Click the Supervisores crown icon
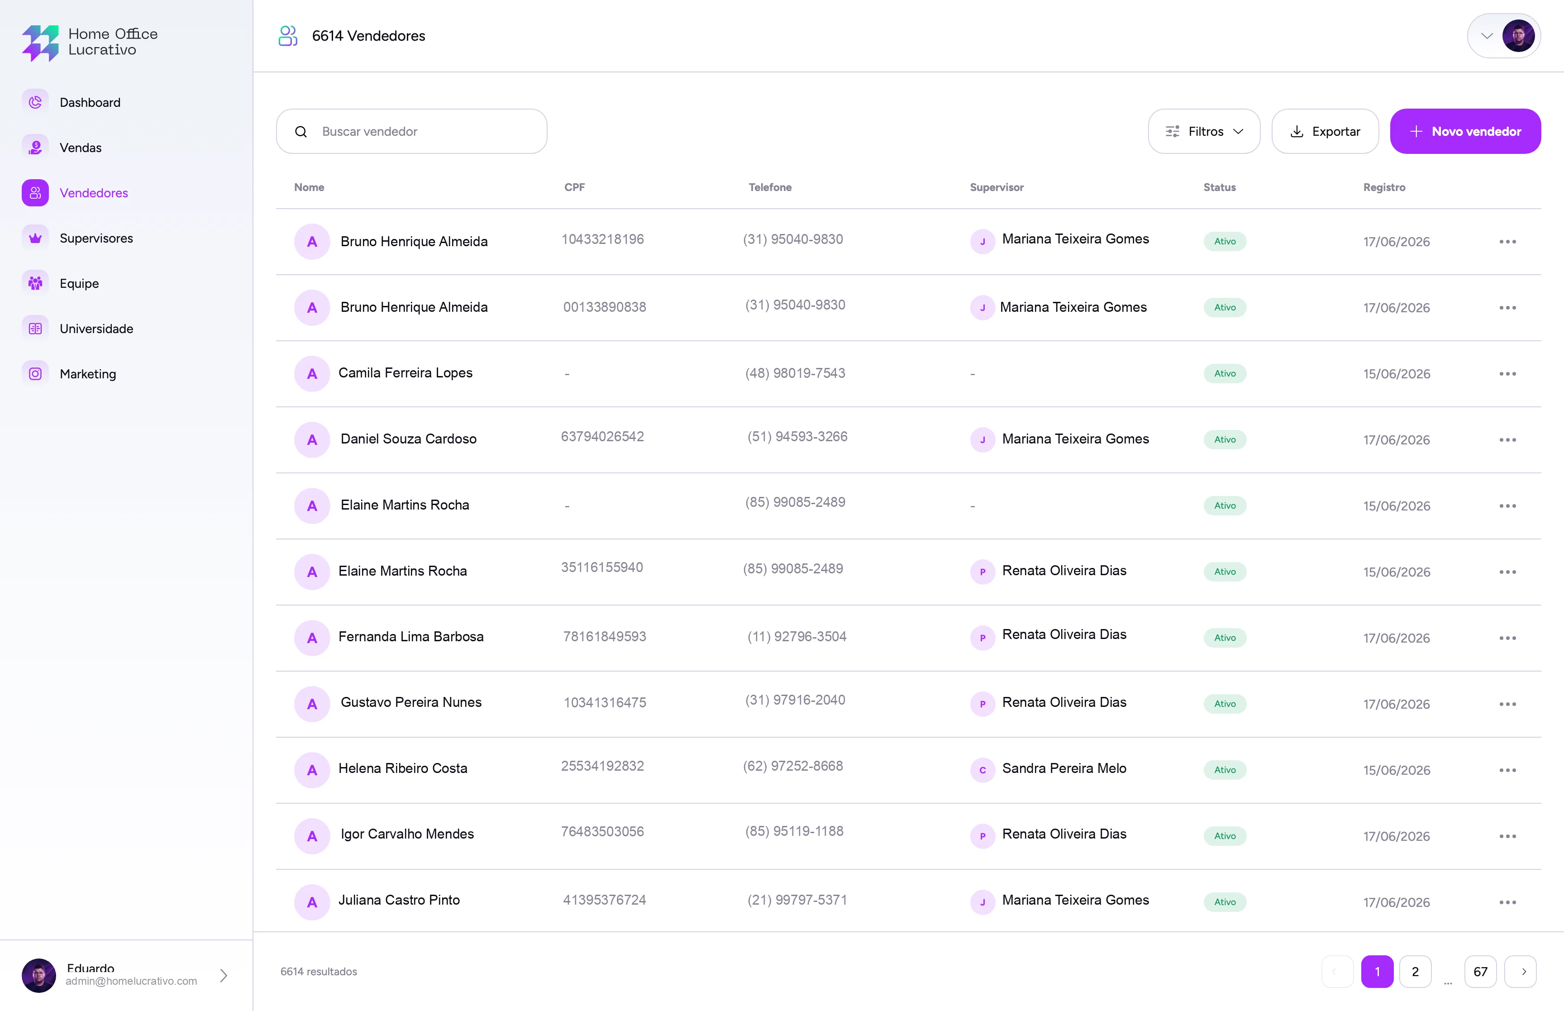The width and height of the screenshot is (1564, 1011). [x=35, y=238]
